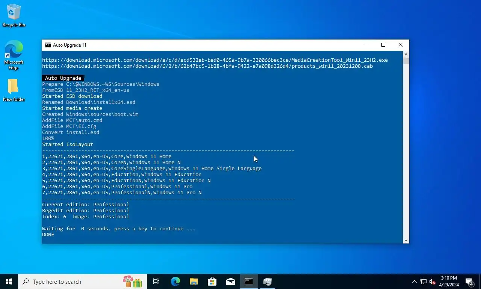Click 'Index: 6 Image: Professional' line
This screenshot has height=289, width=481.
tap(86, 216)
